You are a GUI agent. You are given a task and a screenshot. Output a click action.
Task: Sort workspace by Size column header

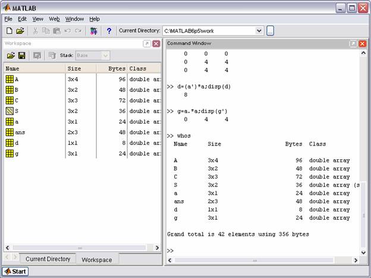coord(81,68)
